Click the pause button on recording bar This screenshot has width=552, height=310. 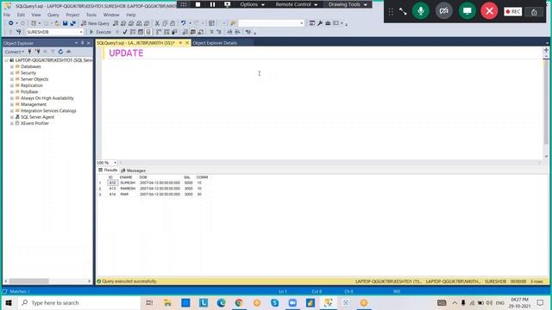(x=212, y=4)
